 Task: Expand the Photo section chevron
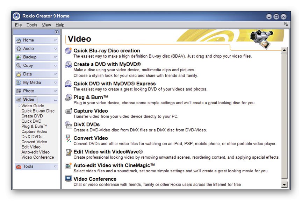pos(55,91)
